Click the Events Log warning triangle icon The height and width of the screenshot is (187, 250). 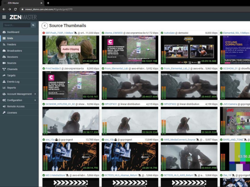coord(4,81)
